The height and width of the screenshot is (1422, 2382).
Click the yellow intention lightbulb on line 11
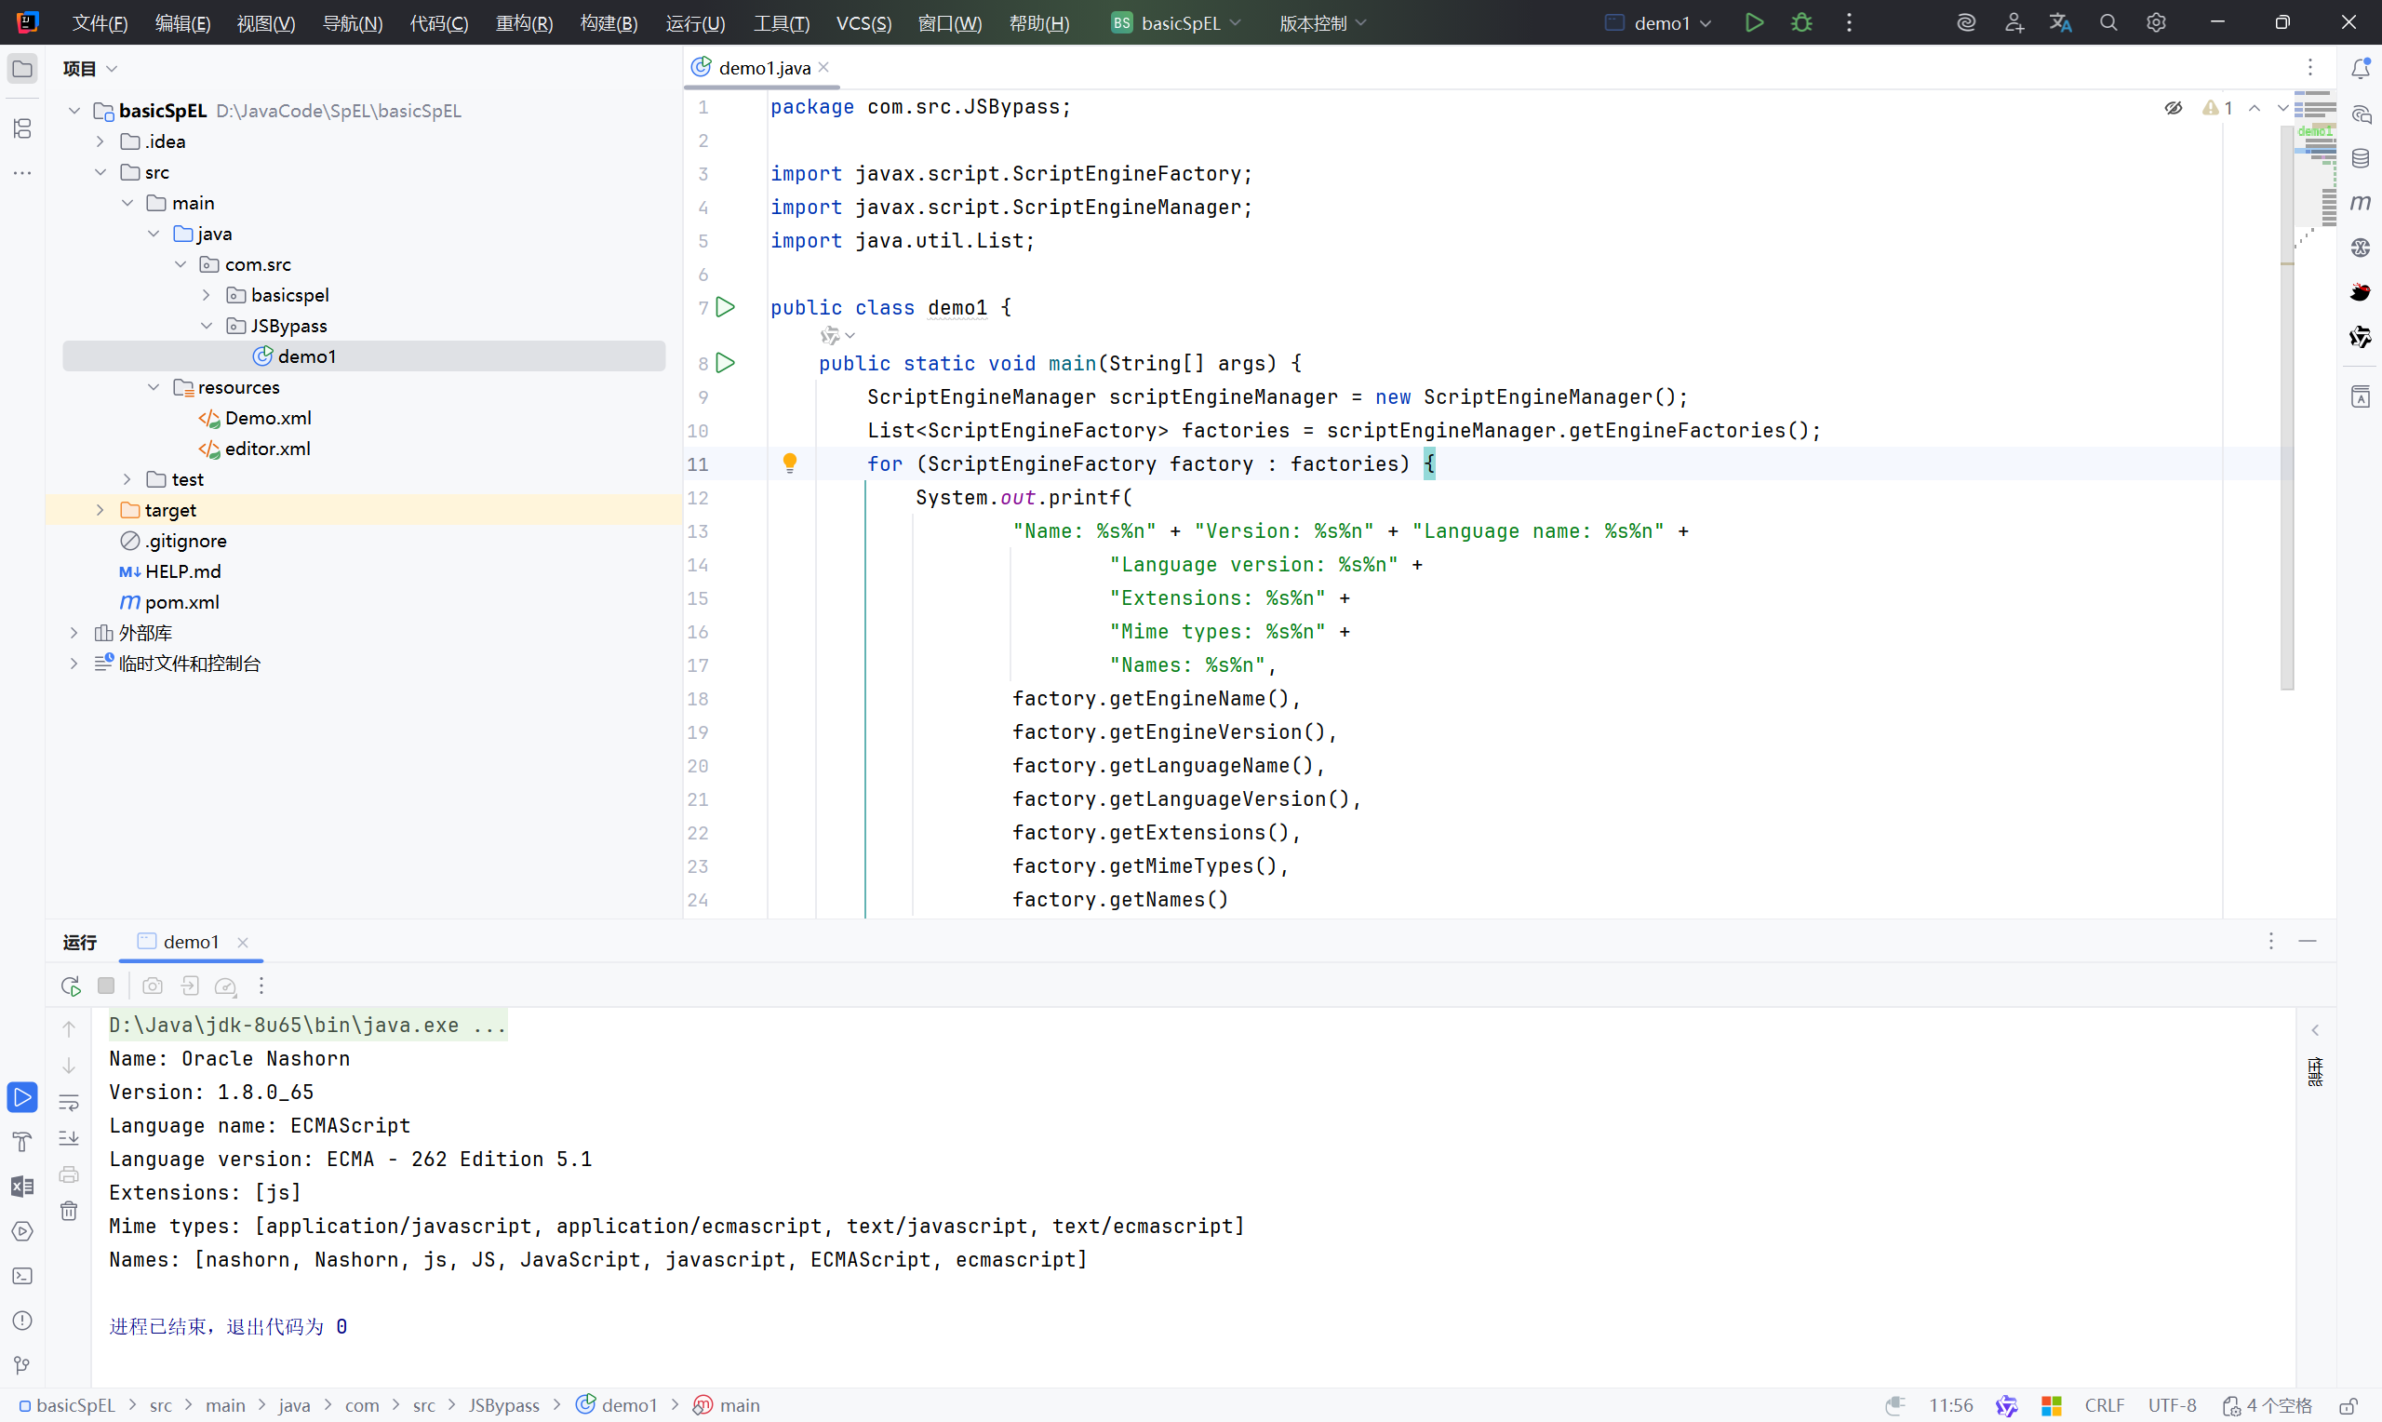(789, 463)
